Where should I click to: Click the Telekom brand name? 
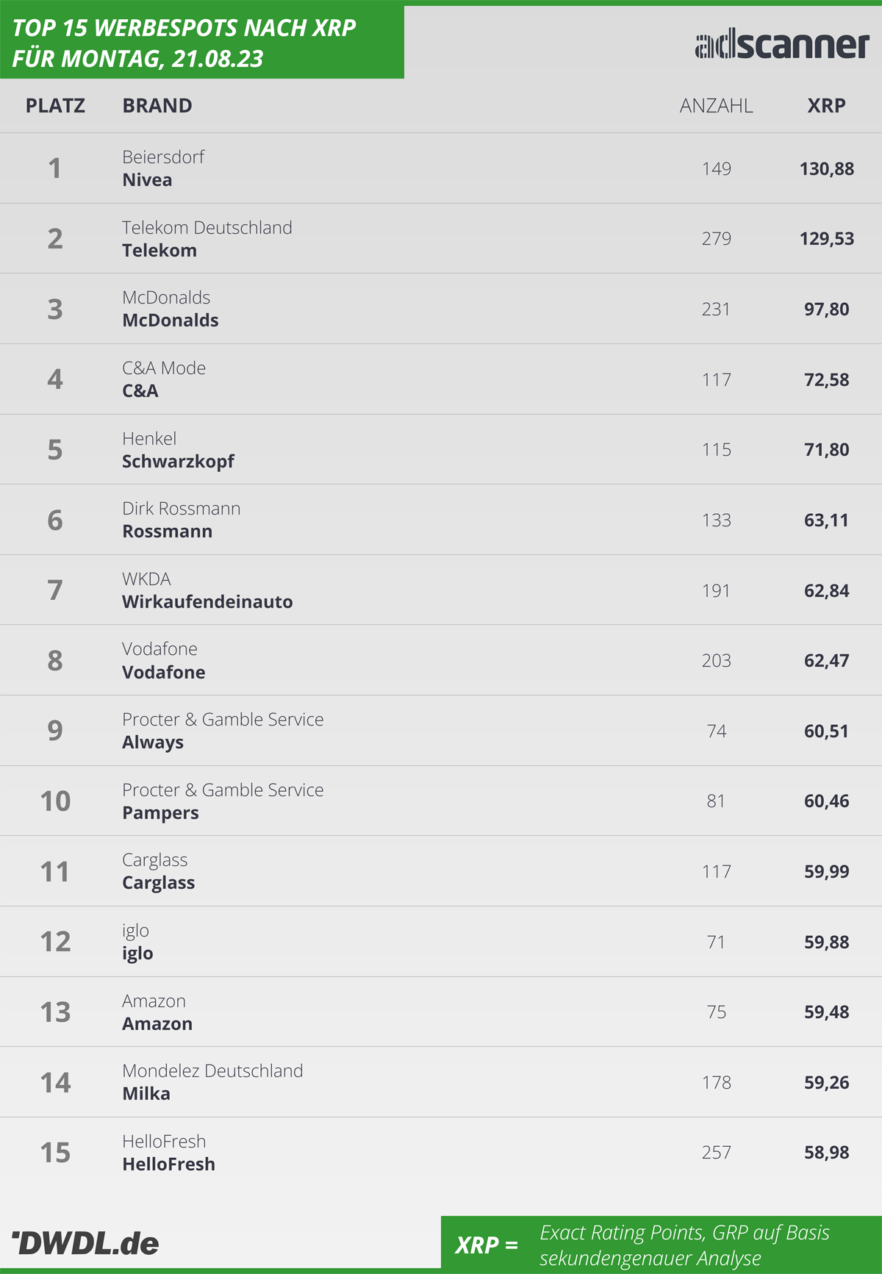(x=159, y=251)
